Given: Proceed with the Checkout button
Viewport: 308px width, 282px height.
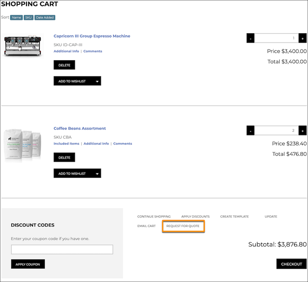Looking at the screenshot, I should 291,264.
